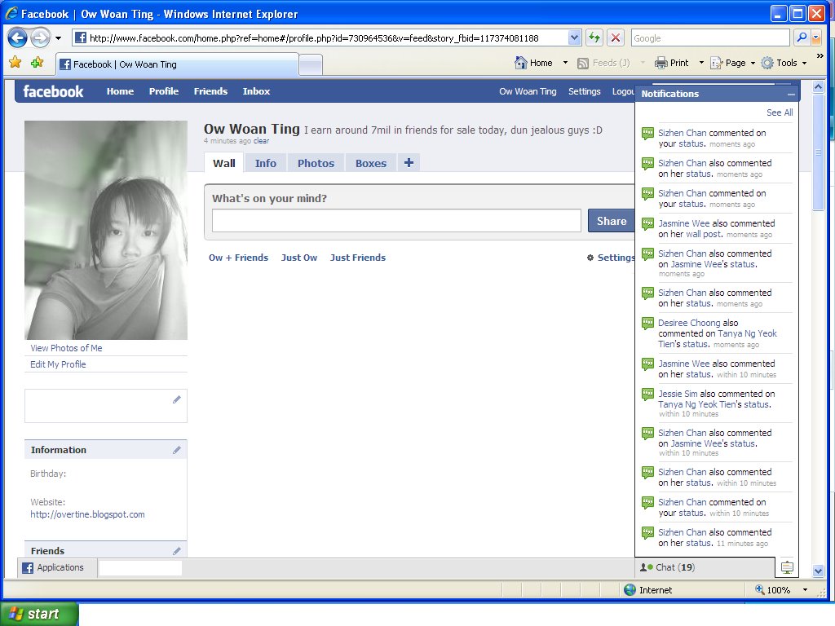Click the Windows start button

click(39, 614)
